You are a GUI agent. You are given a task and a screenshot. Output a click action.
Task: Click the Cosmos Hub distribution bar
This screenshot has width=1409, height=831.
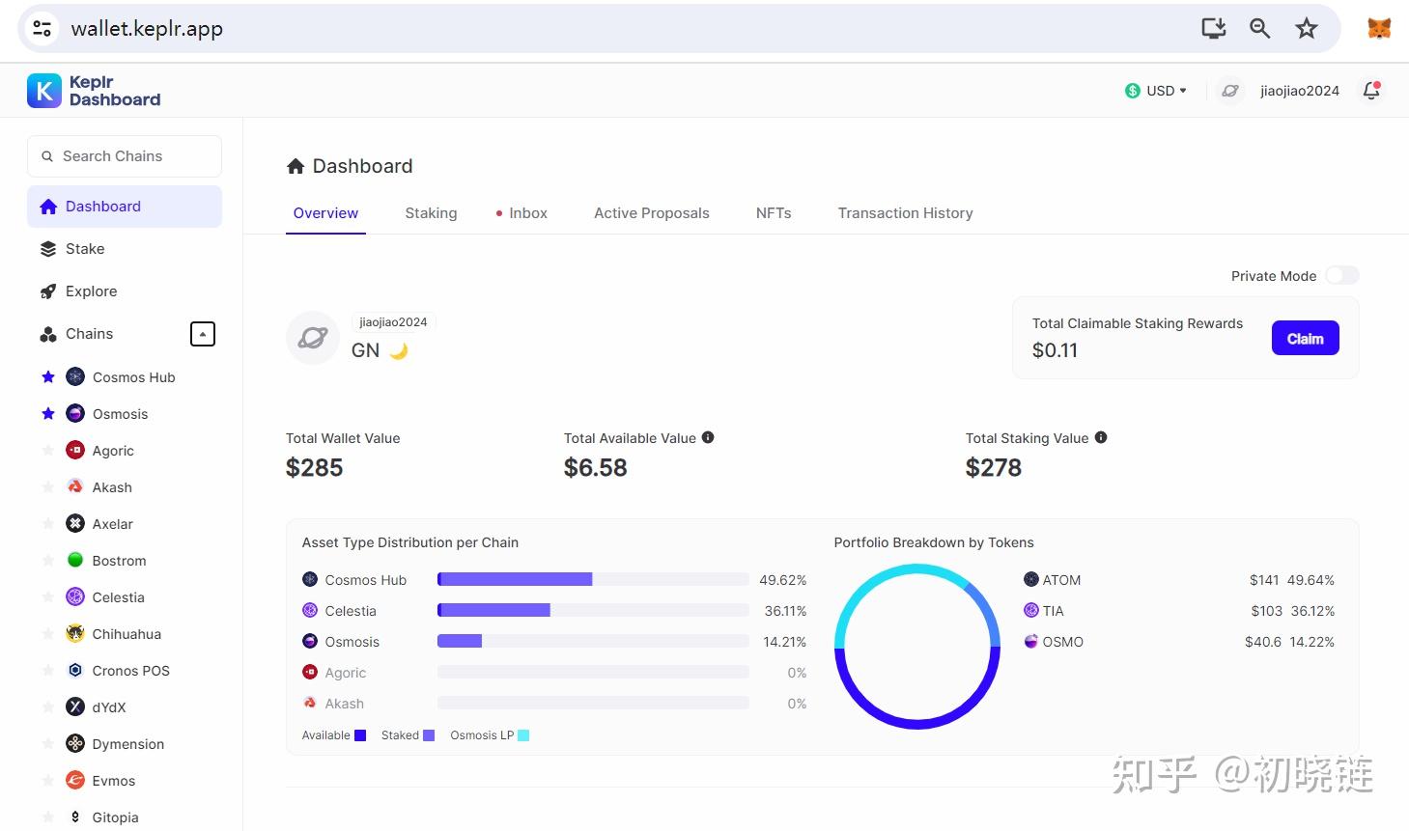(593, 579)
